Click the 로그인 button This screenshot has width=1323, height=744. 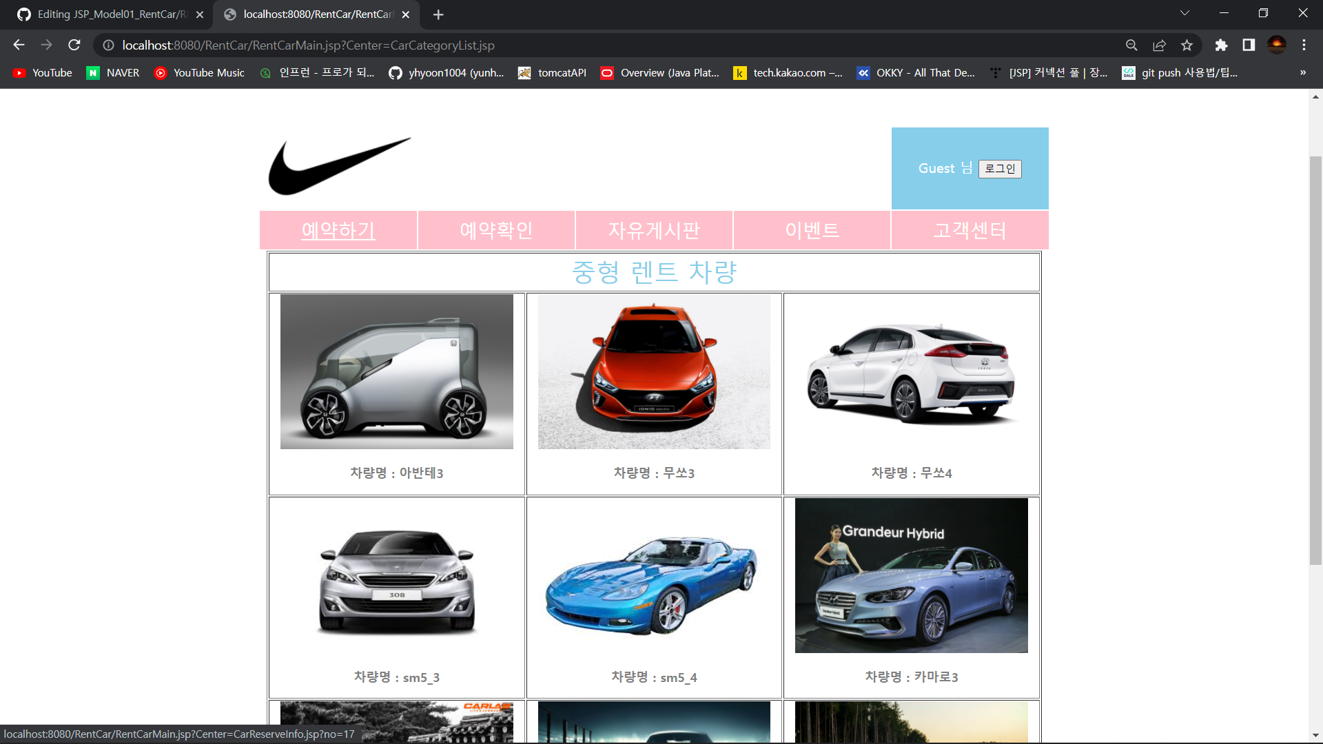pyautogui.click(x=1000, y=169)
